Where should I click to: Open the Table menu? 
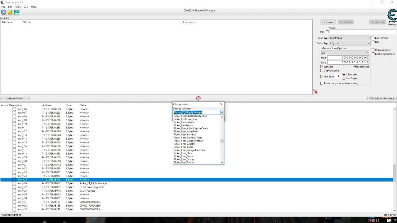tap(18, 7)
